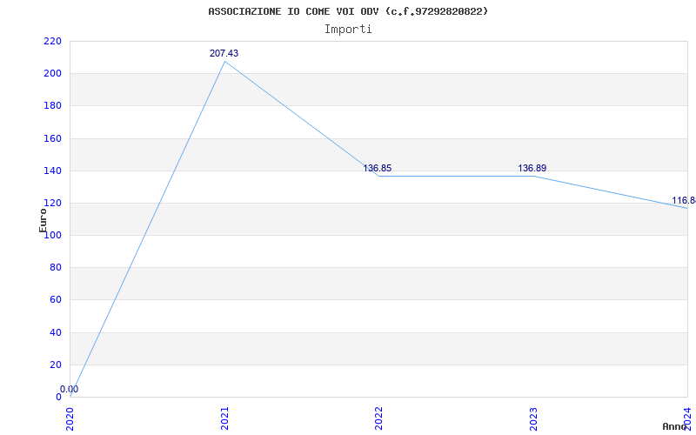Screen dimensions: 696x435
Task: Click the 180 value on y-axis
Action: pyautogui.click(x=52, y=106)
